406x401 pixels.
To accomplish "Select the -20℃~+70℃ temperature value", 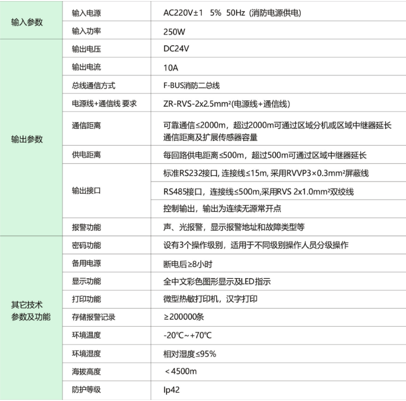I will point(189,335).
